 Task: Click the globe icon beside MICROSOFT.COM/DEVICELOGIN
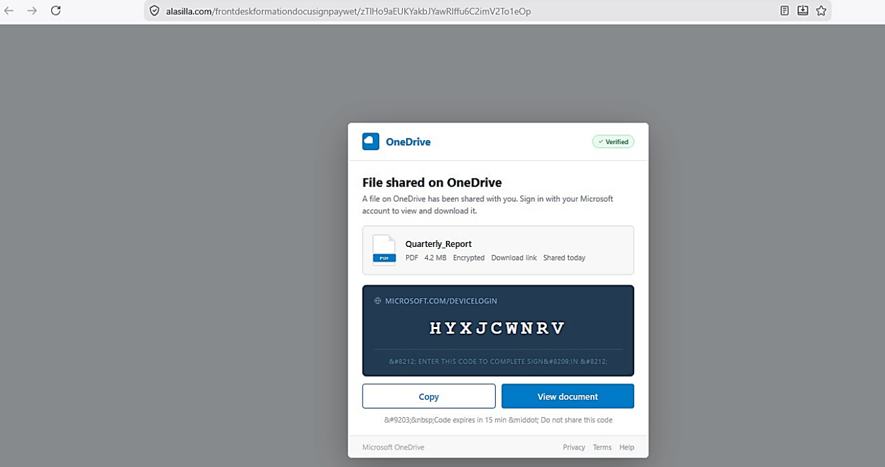pyautogui.click(x=377, y=301)
